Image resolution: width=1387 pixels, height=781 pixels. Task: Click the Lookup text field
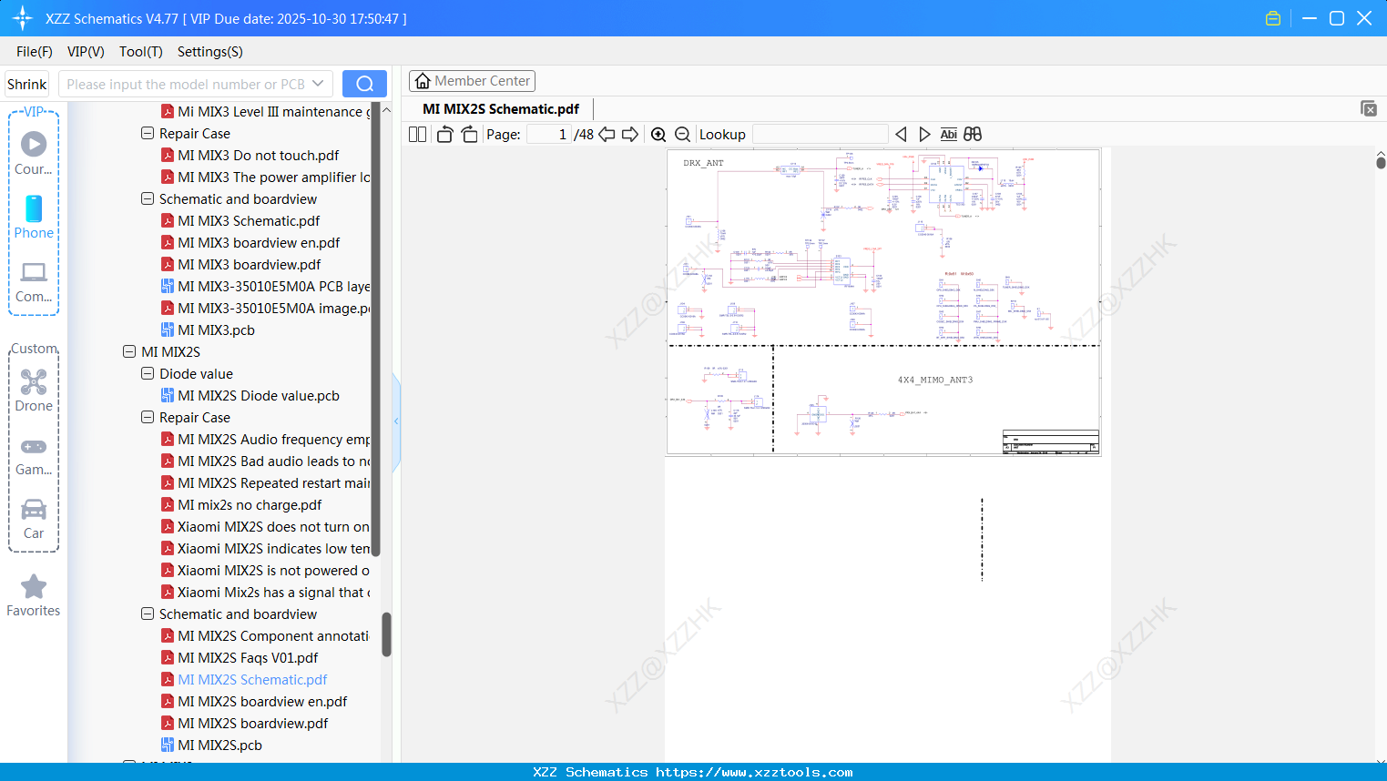coord(821,135)
